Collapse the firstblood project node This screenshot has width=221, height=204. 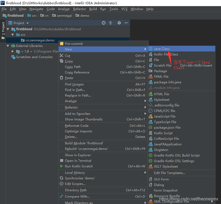coord(8,29)
